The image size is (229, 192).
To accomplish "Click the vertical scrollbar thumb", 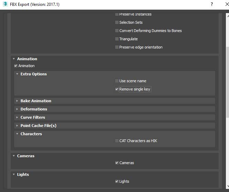I will (x=227, y=82).
